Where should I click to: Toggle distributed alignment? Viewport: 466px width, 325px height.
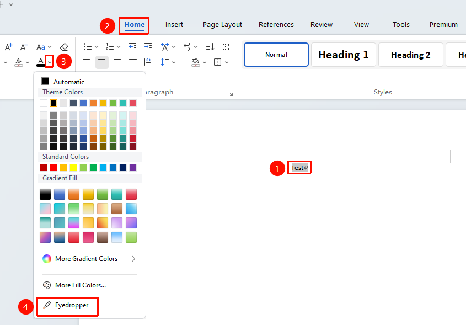pyautogui.click(x=148, y=62)
